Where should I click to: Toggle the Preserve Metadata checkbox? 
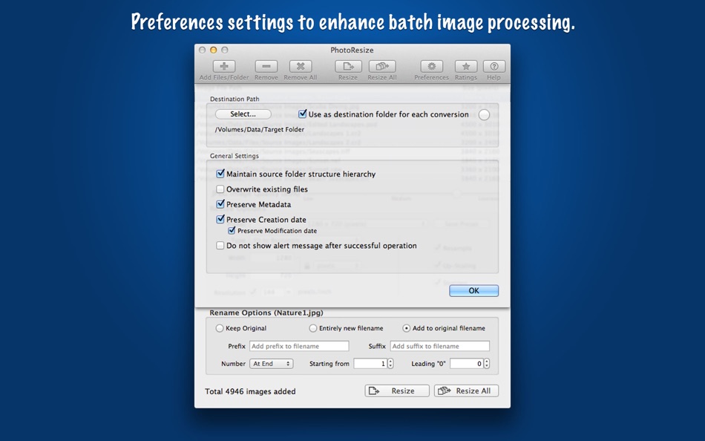220,204
